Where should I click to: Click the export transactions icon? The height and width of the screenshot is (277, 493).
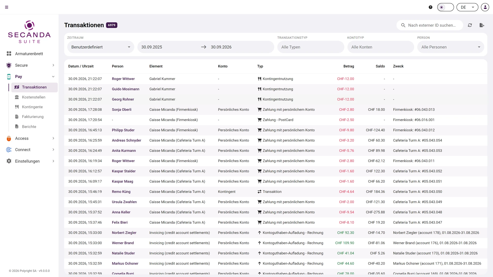482,25
